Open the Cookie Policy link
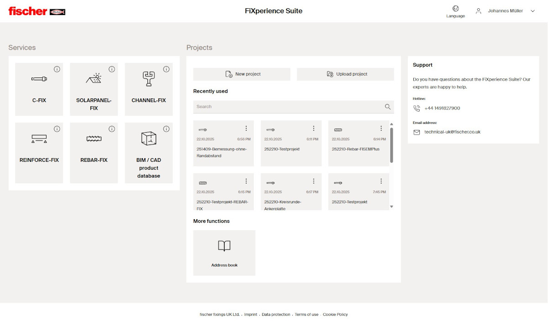Image resolution: width=548 pixels, height=325 pixels. pyautogui.click(x=335, y=315)
